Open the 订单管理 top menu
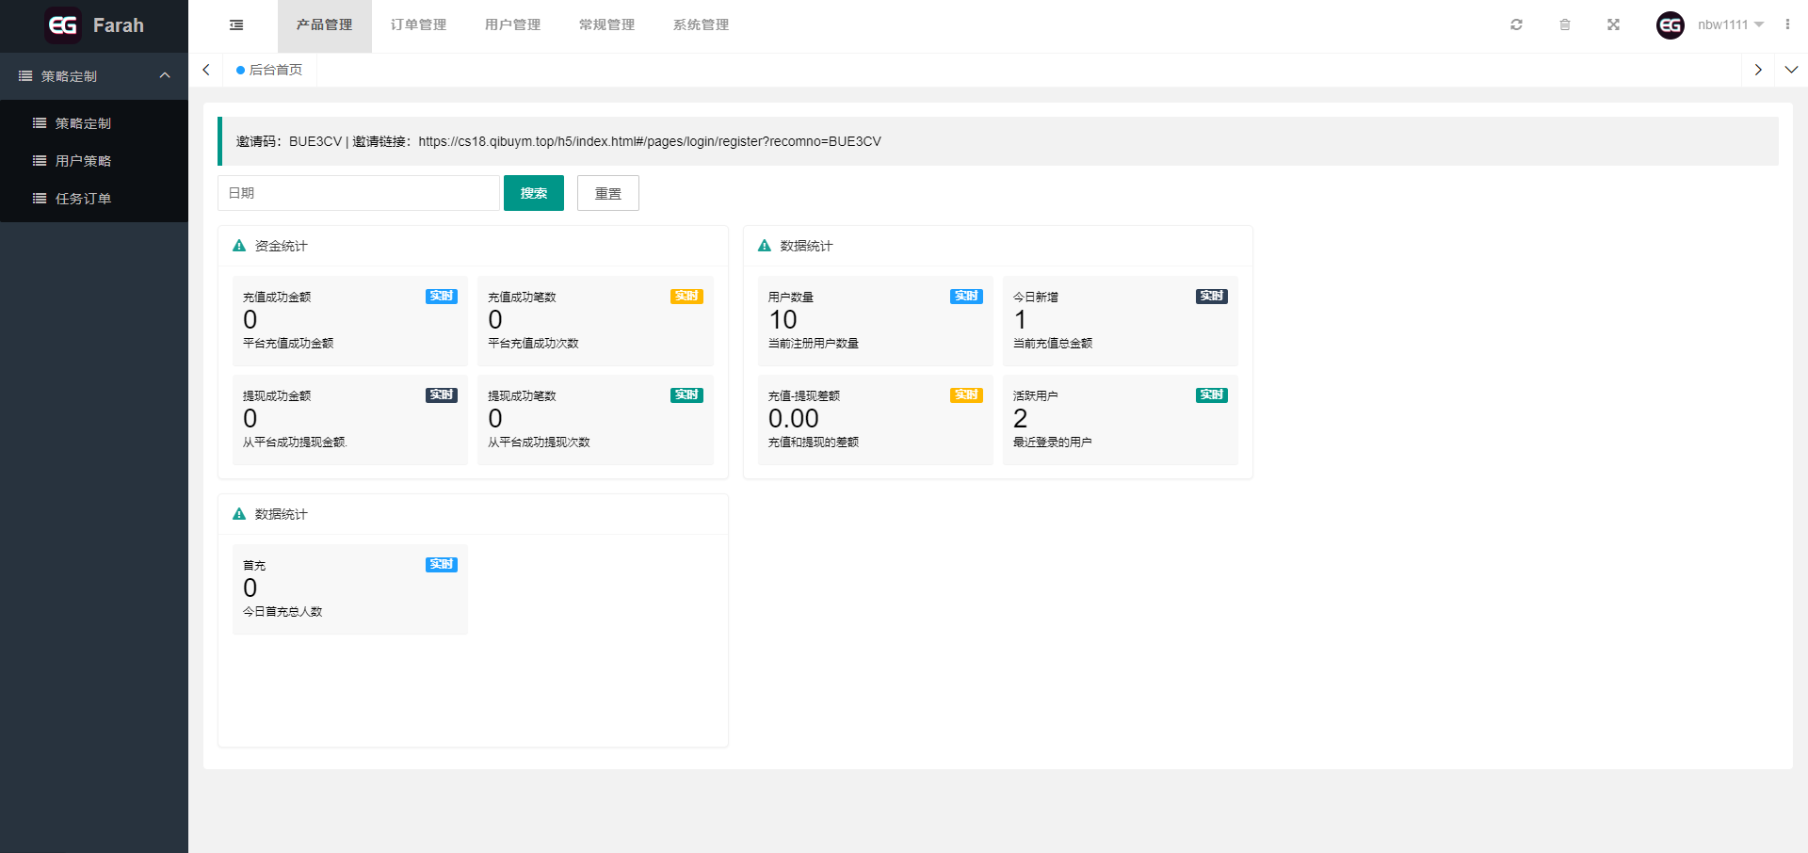 [x=418, y=25]
